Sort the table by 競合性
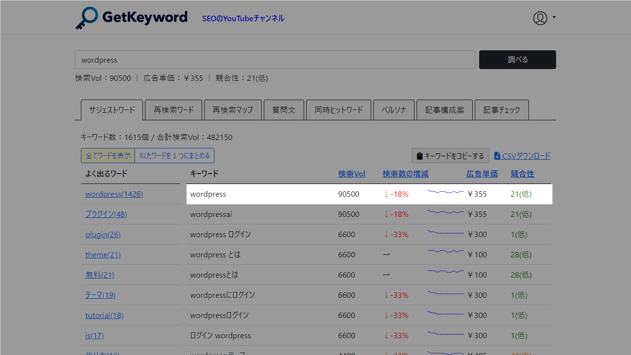Viewport: 631px width, 355px height. (x=522, y=174)
